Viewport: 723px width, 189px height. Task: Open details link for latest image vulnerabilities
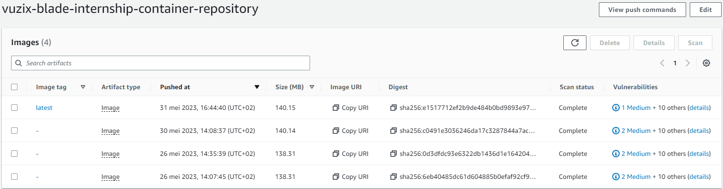(x=699, y=108)
